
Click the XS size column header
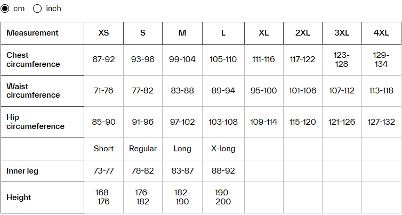[104, 33]
